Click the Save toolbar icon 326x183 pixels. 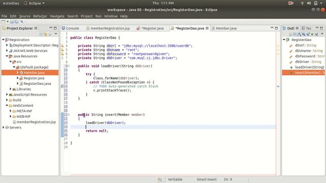click(12, 21)
